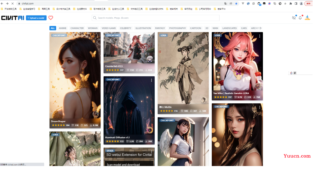
Task: Click Yae Miko | Realistic Genshin LORA title
Action: (x=231, y=93)
